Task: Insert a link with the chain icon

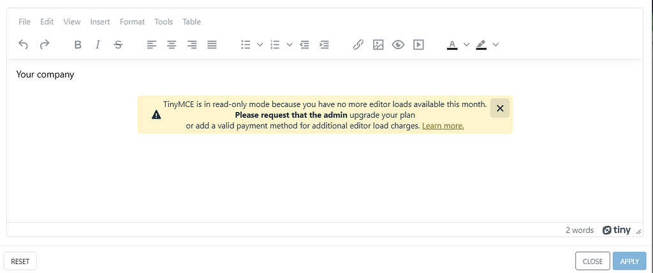Action: 358,45
